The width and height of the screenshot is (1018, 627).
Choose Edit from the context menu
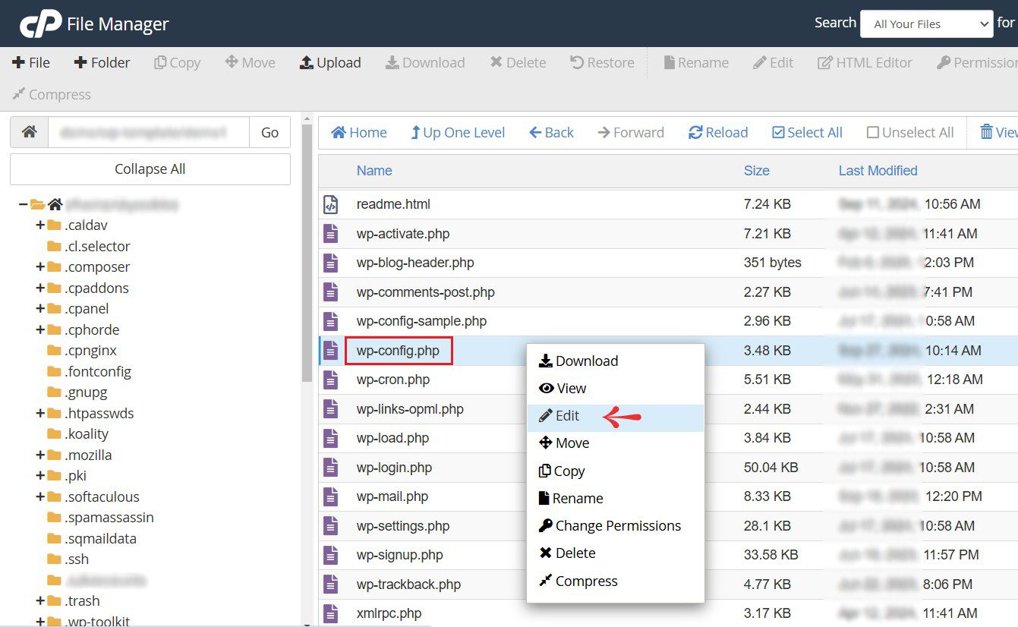coord(616,416)
